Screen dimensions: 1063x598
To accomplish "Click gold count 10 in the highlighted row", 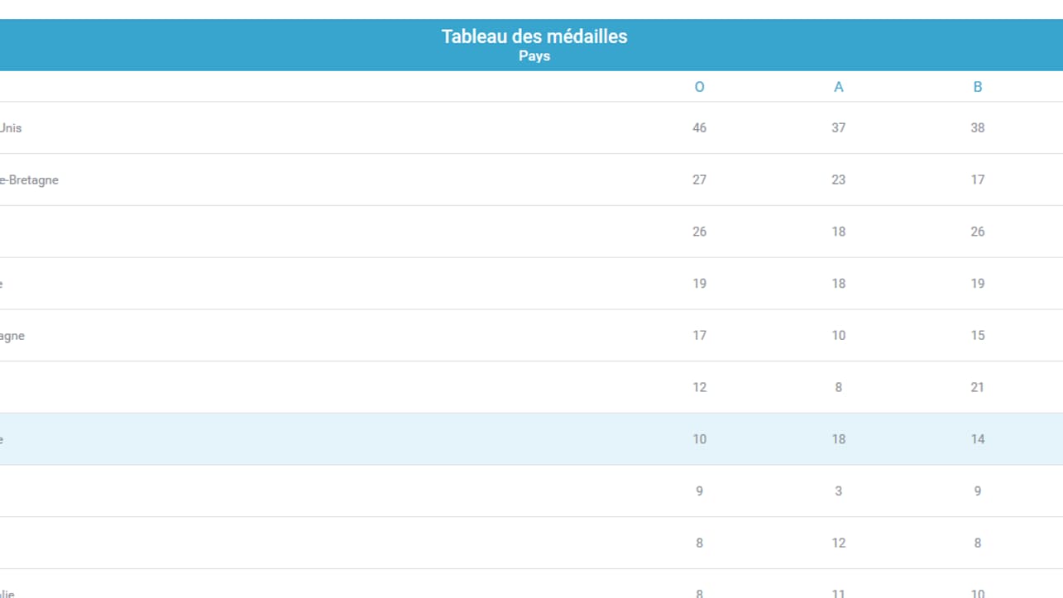I will click(699, 439).
